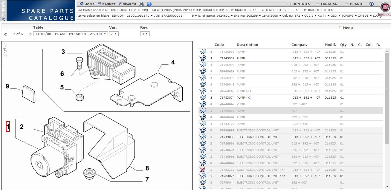Open the Table dropdown 33102/00 BRAKE HYDRAULIC SYSTEM

click(x=70, y=34)
